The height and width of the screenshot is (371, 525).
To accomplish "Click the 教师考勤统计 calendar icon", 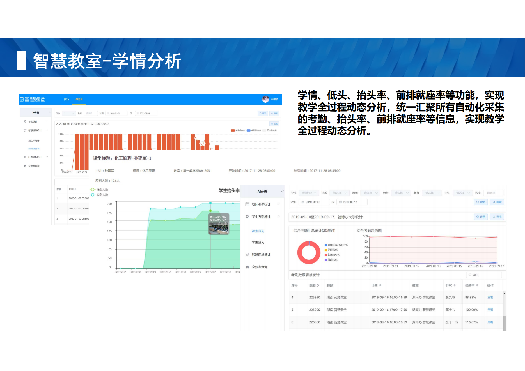I will pos(247,204).
